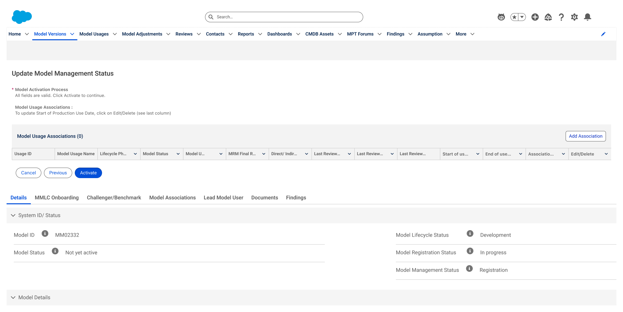Switch to MMLC Onboarding tab
This screenshot has height=312, width=623.
pyautogui.click(x=57, y=198)
